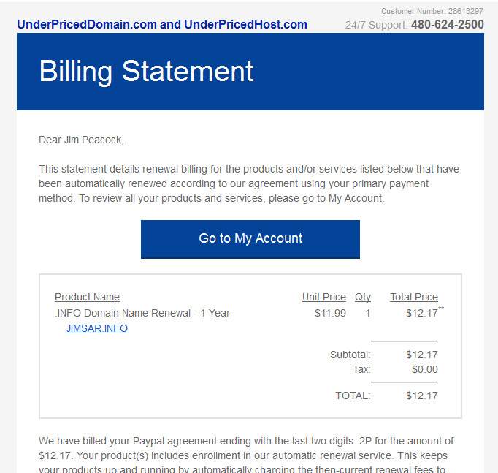The height and width of the screenshot is (473, 498).
Task: Click the double asterisk footnote marker
Action: click(x=441, y=308)
